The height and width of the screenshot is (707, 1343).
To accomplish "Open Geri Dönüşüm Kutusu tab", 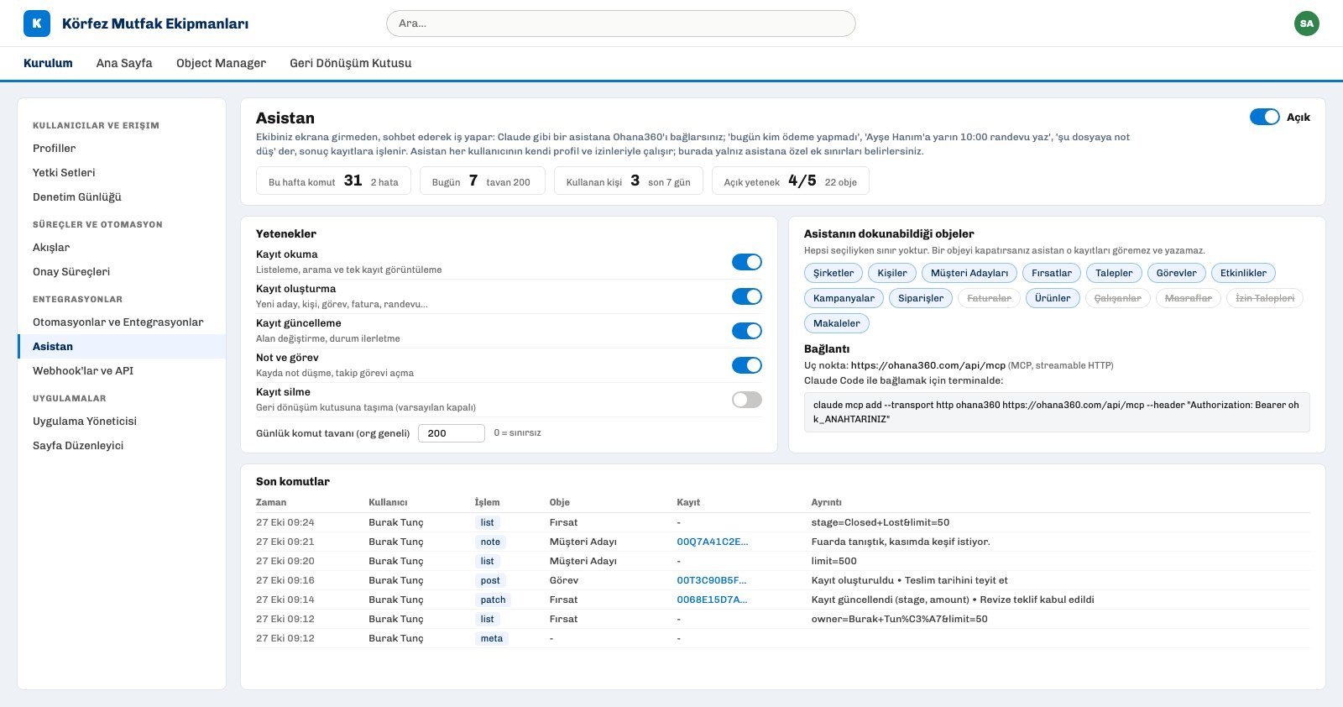I will (x=351, y=63).
